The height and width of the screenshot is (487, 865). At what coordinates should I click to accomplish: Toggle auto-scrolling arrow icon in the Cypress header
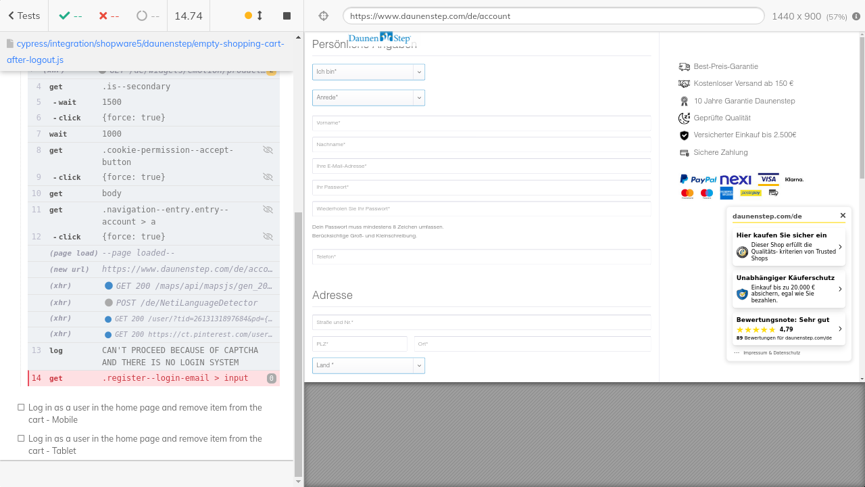point(259,16)
